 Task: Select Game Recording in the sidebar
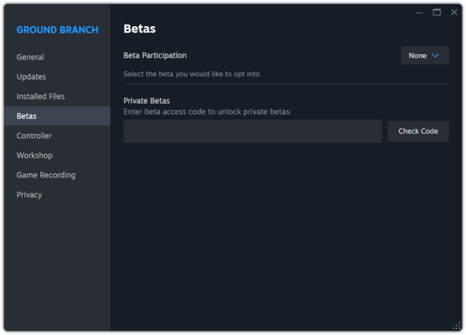coord(46,175)
